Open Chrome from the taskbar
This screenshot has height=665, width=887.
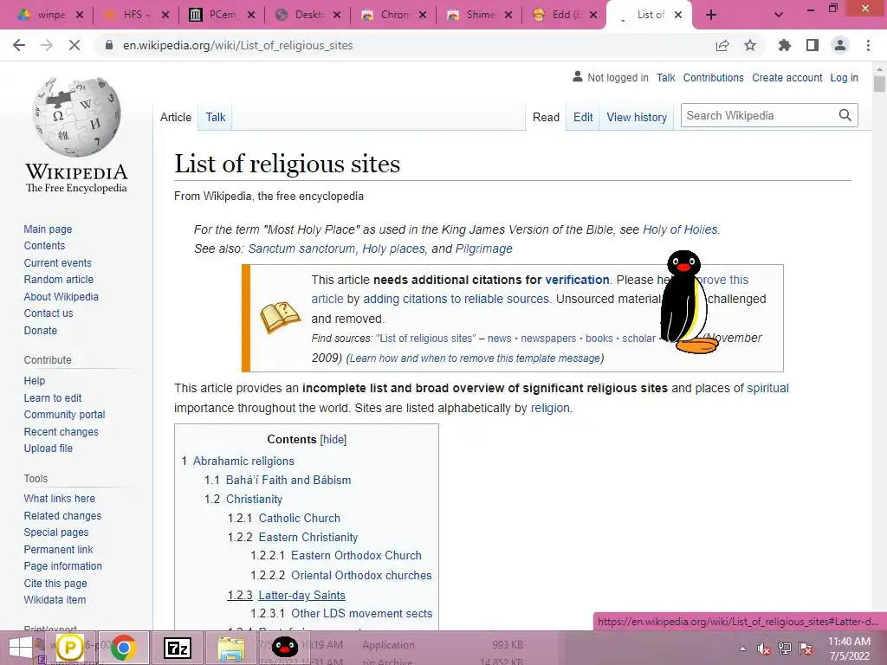(x=123, y=648)
